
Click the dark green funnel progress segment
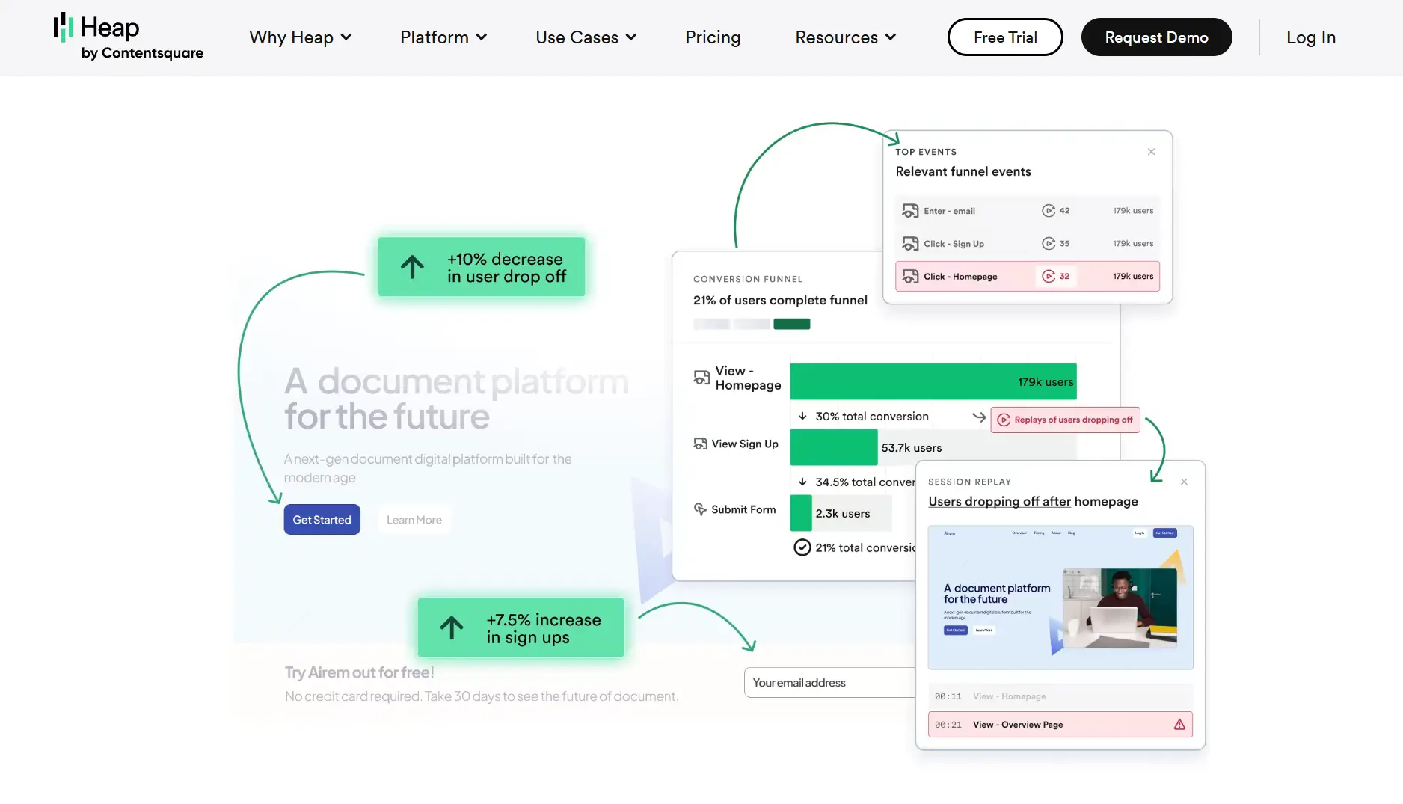792,324
